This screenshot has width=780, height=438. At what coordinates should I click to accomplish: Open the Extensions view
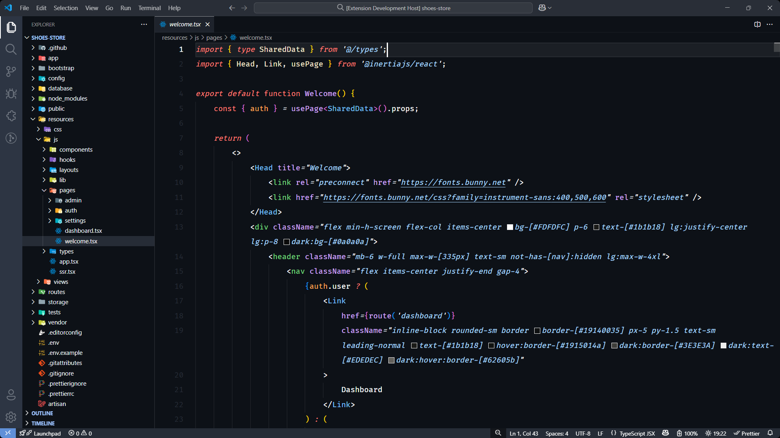point(11,116)
